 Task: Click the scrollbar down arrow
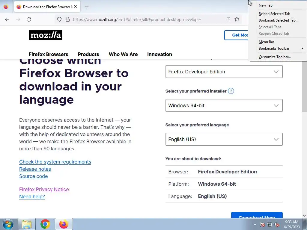coord(304,216)
